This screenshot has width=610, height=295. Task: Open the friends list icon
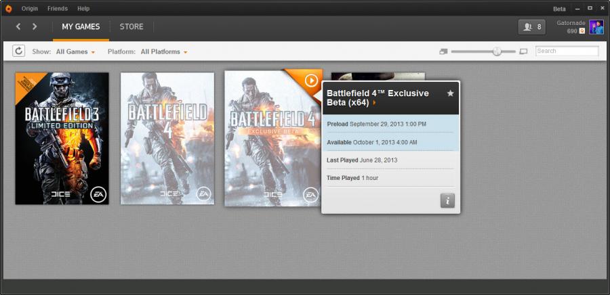[531, 27]
